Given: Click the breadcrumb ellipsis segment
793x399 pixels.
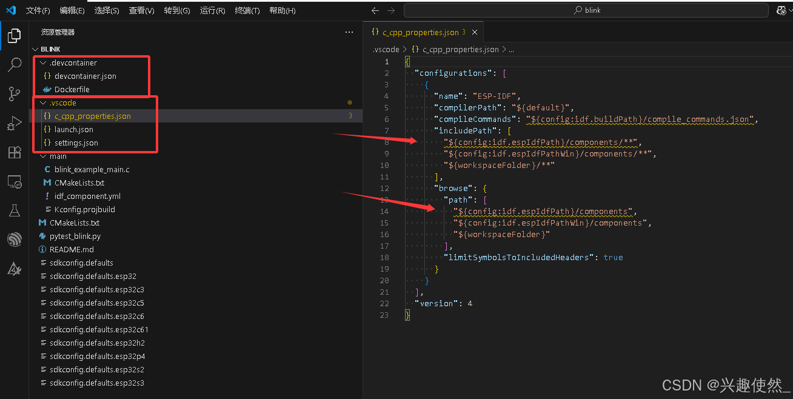Looking at the screenshot, I should click(x=511, y=49).
